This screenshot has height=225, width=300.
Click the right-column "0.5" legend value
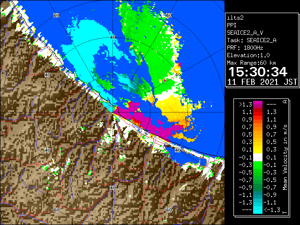click(271, 142)
